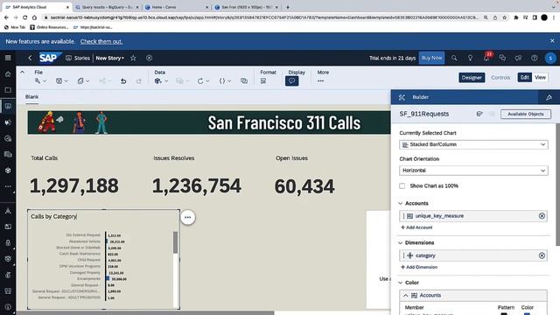Select the Builder panel tab
560x315 pixels.
click(420, 97)
